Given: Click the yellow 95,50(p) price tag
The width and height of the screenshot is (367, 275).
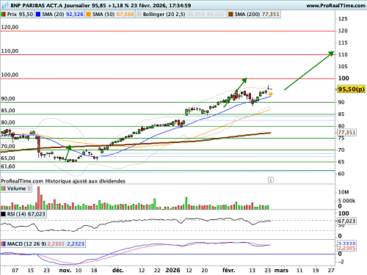Looking at the screenshot, I should coord(351,89).
